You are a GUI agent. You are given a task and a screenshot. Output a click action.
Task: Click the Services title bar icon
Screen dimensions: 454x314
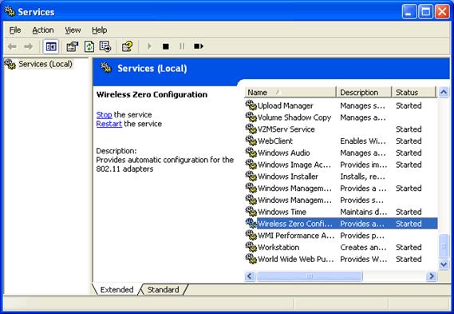10,12
